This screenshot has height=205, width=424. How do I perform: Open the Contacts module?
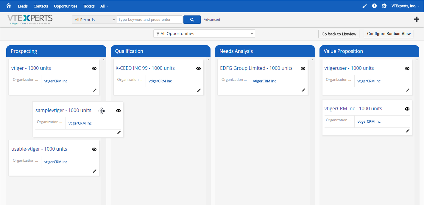(x=41, y=6)
